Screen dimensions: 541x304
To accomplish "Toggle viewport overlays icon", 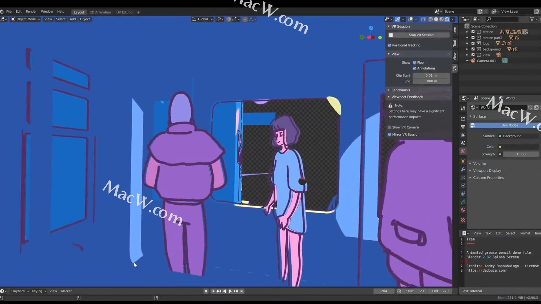I will point(411,19).
